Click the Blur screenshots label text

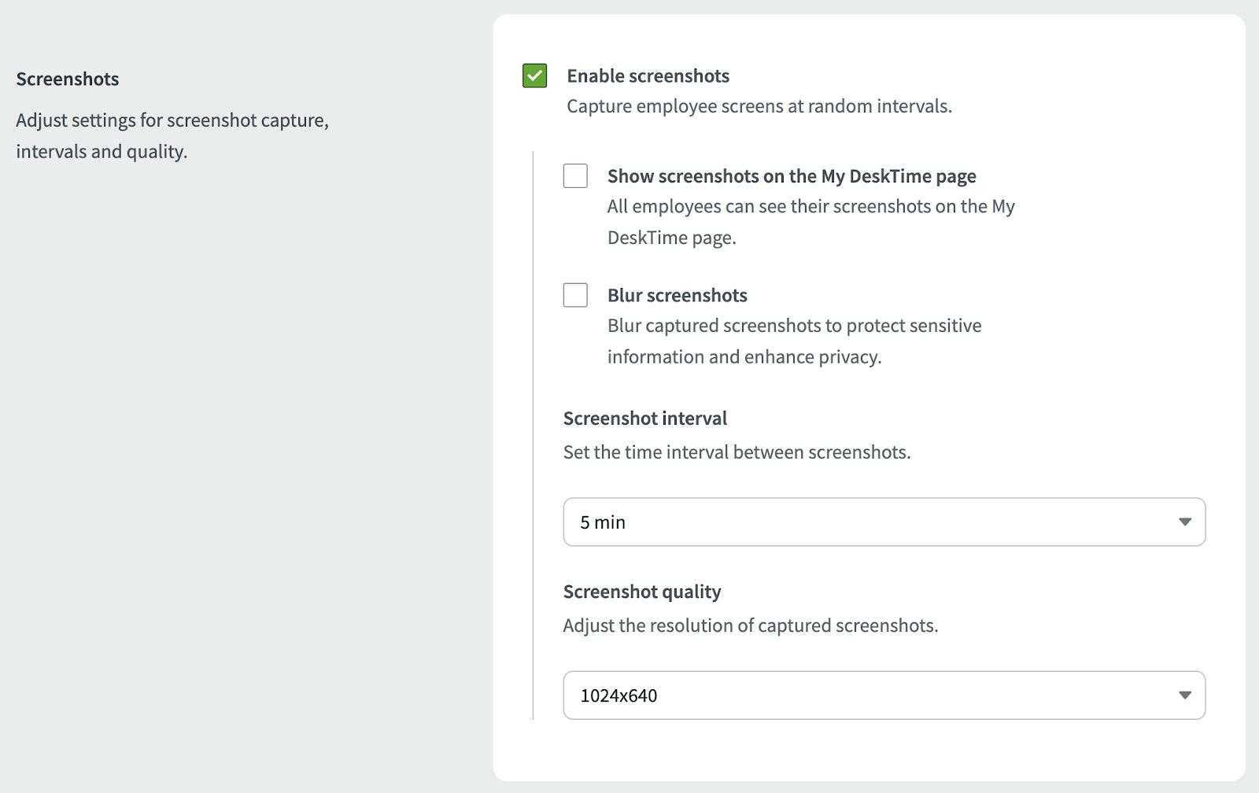tap(677, 296)
